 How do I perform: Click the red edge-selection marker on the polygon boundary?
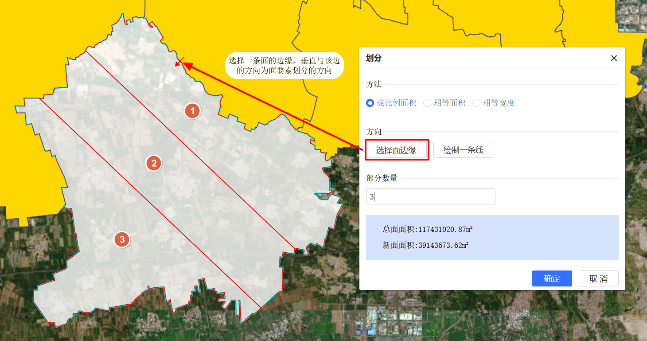click(x=179, y=62)
